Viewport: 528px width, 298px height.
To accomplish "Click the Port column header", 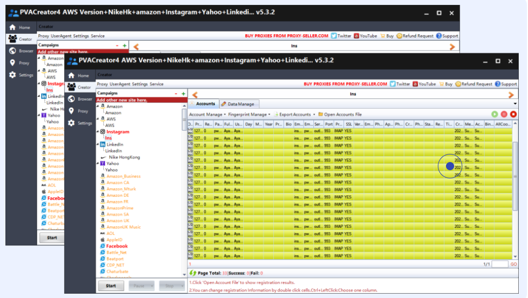I will click(x=329, y=124).
